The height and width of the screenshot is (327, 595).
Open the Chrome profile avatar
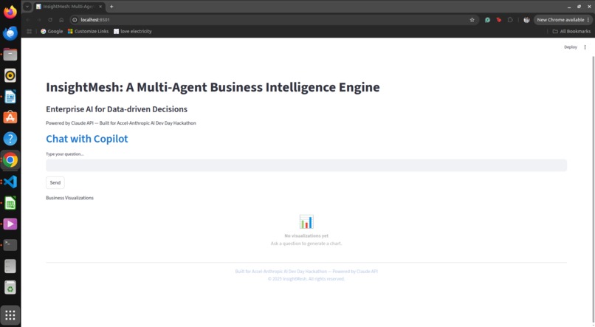[526, 20]
